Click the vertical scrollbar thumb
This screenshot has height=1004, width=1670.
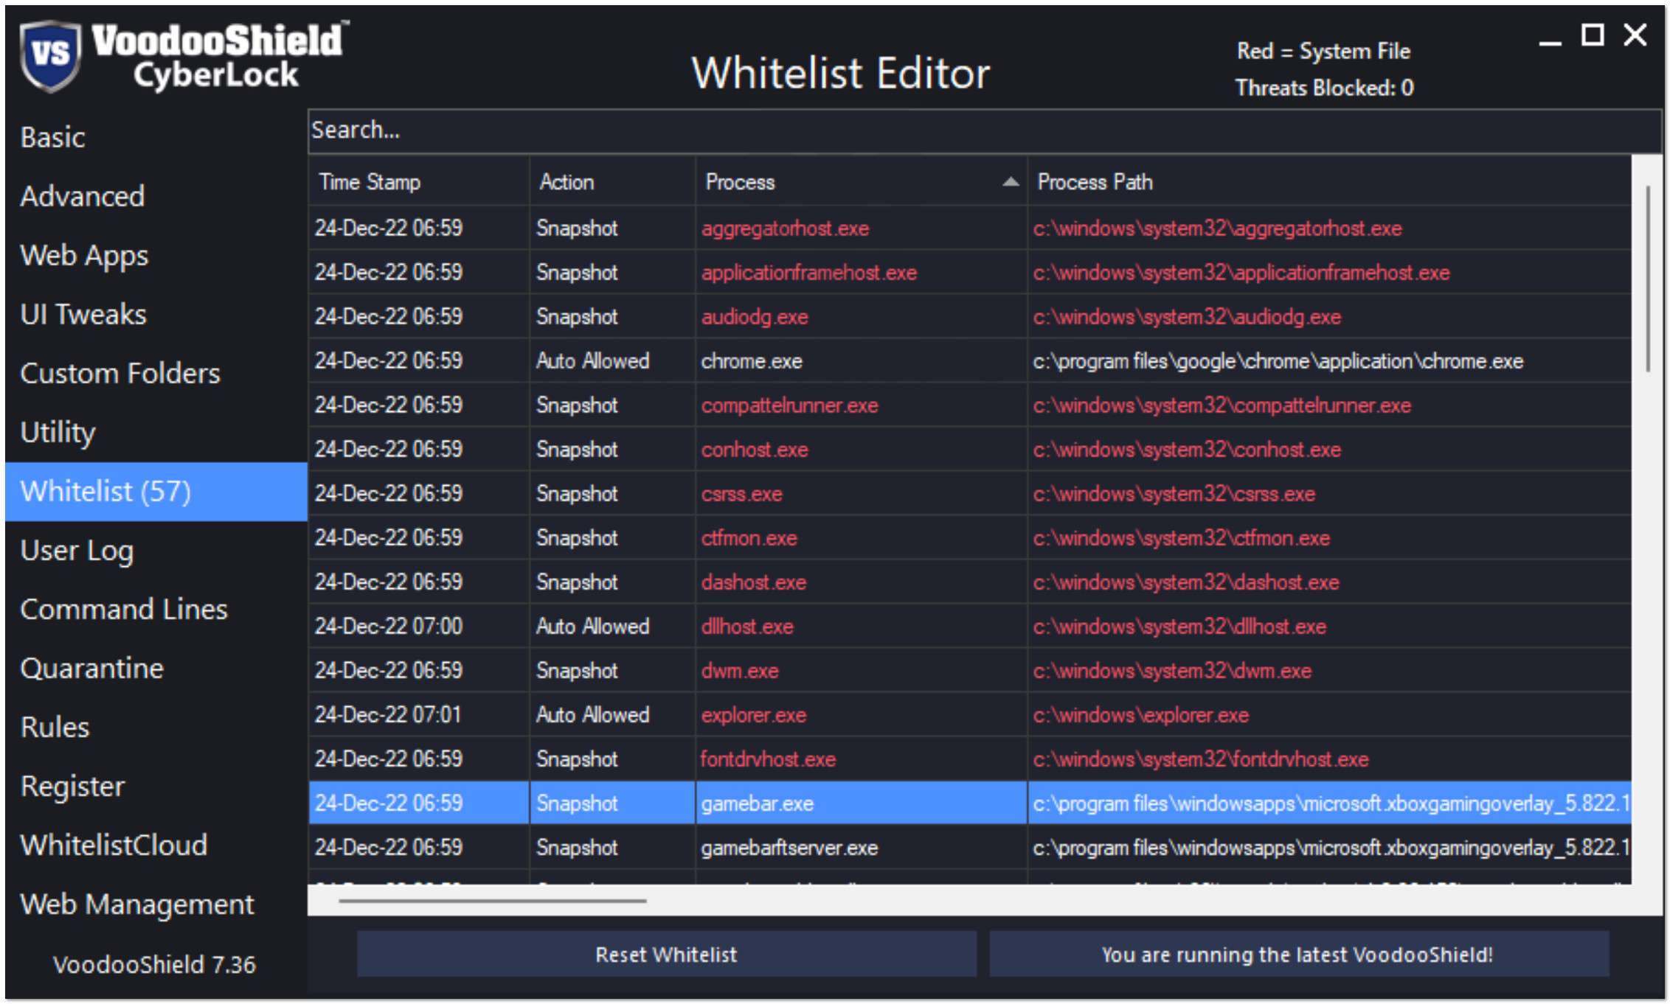1648,280
